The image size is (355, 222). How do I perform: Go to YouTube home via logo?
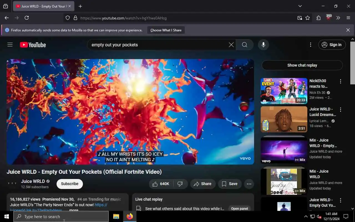point(33,45)
